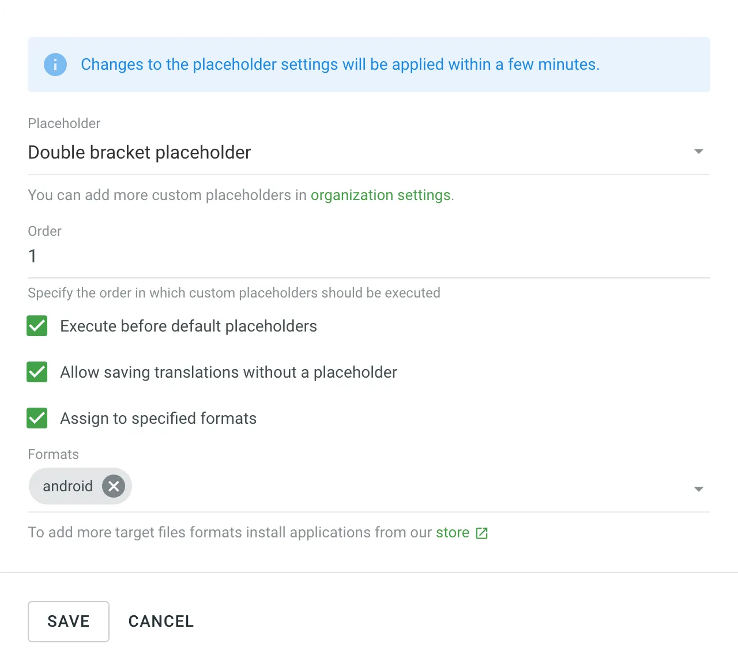Visit the store link

[x=451, y=533]
